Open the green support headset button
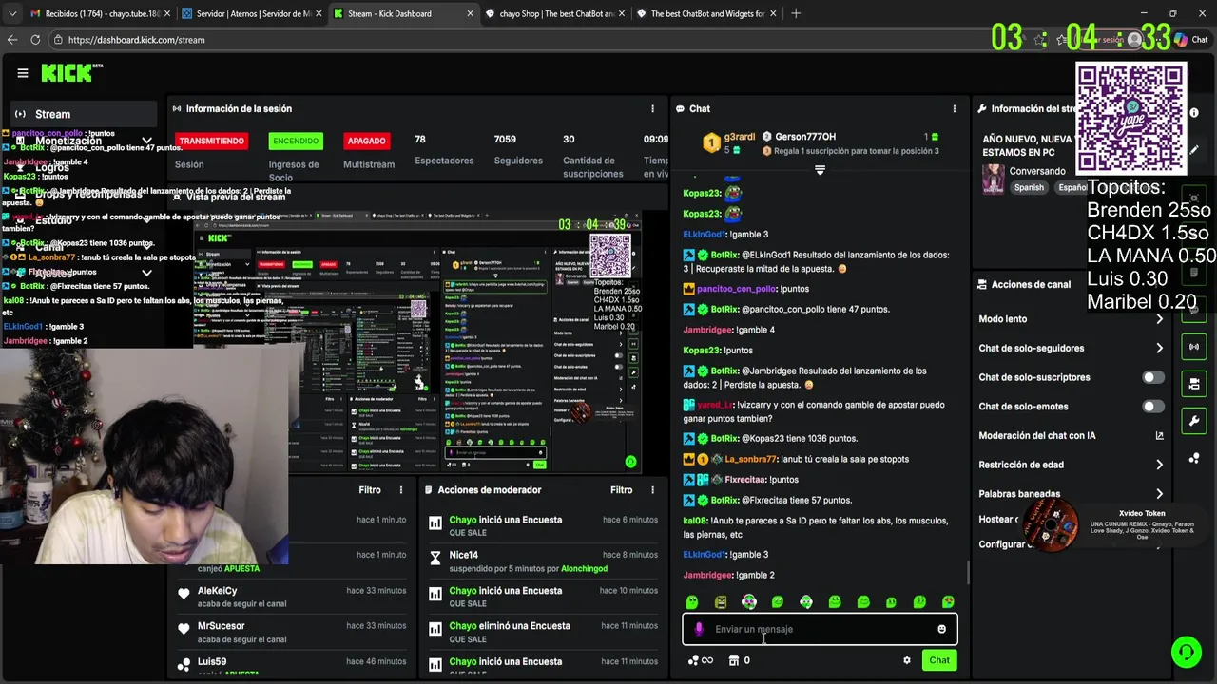Screen dimensions: 1217x684 pyautogui.click(x=1186, y=652)
